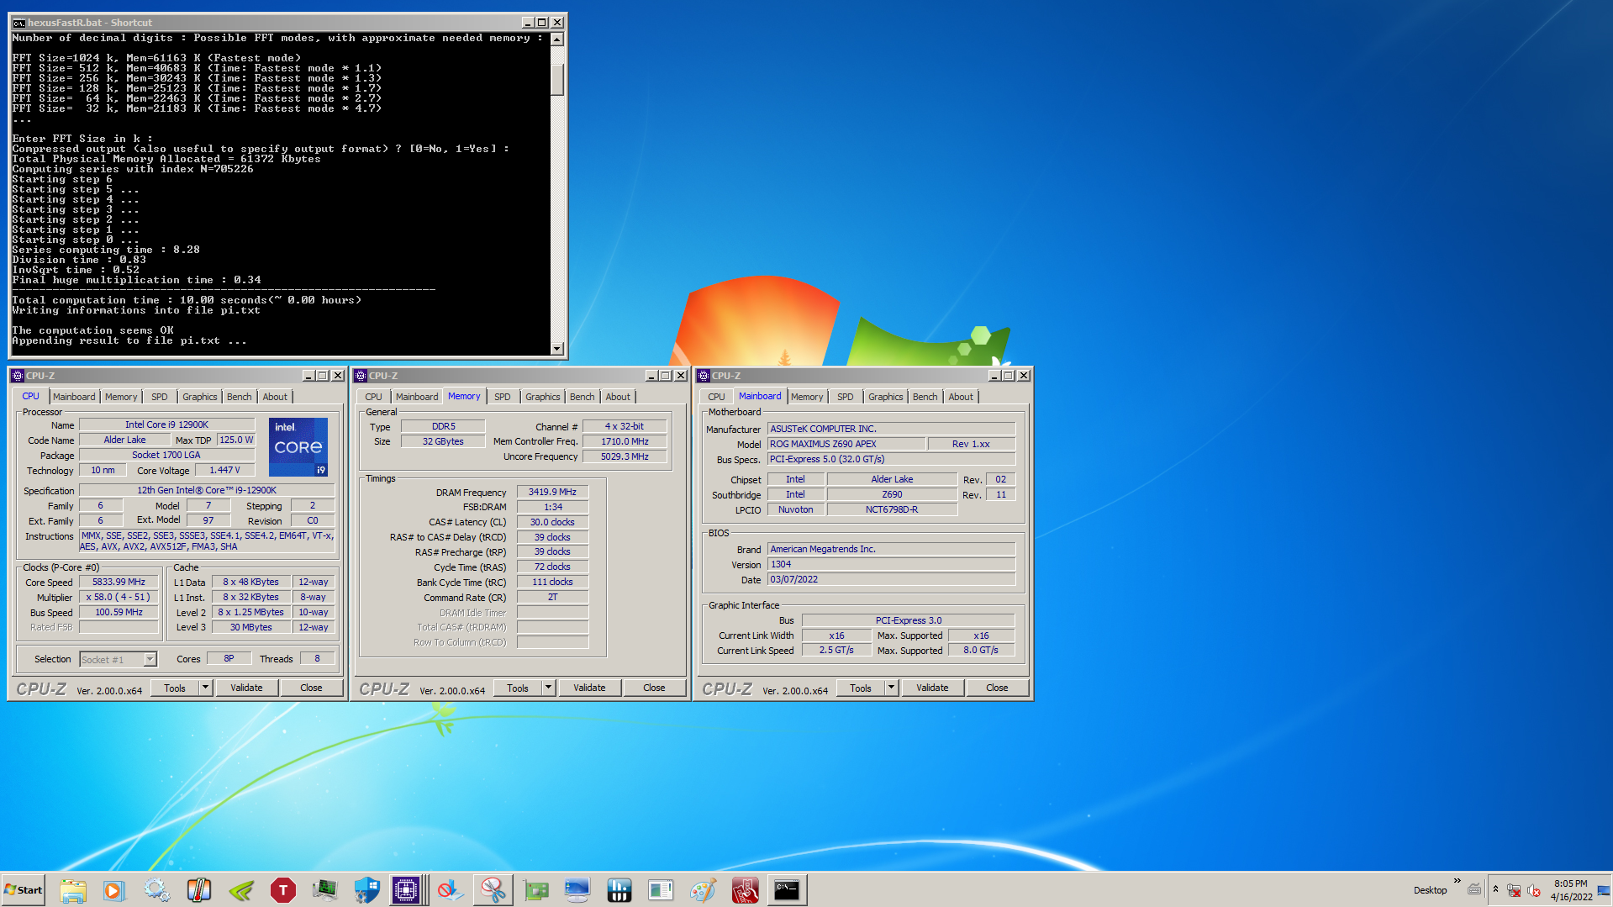
Task: Click the volume icon in system tray
Action: pos(1534,891)
